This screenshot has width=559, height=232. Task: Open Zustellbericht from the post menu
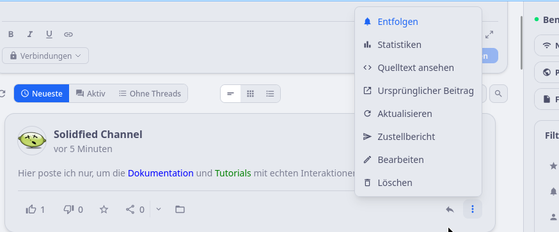pos(418,137)
